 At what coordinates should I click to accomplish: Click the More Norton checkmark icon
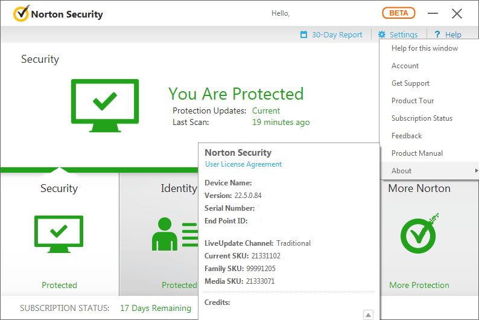tap(419, 233)
